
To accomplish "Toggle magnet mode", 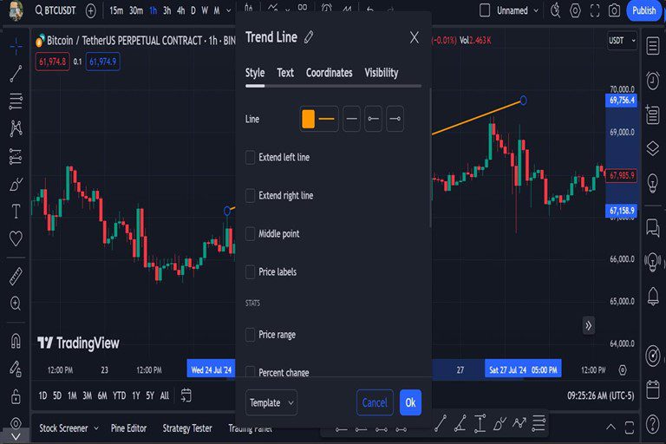I will tap(16, 341).
